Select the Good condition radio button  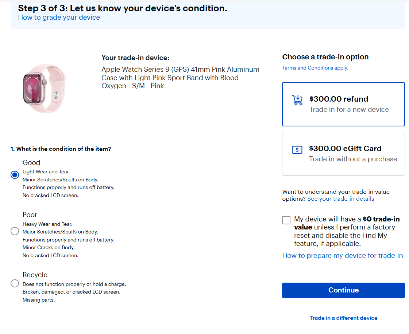[15, 175]
